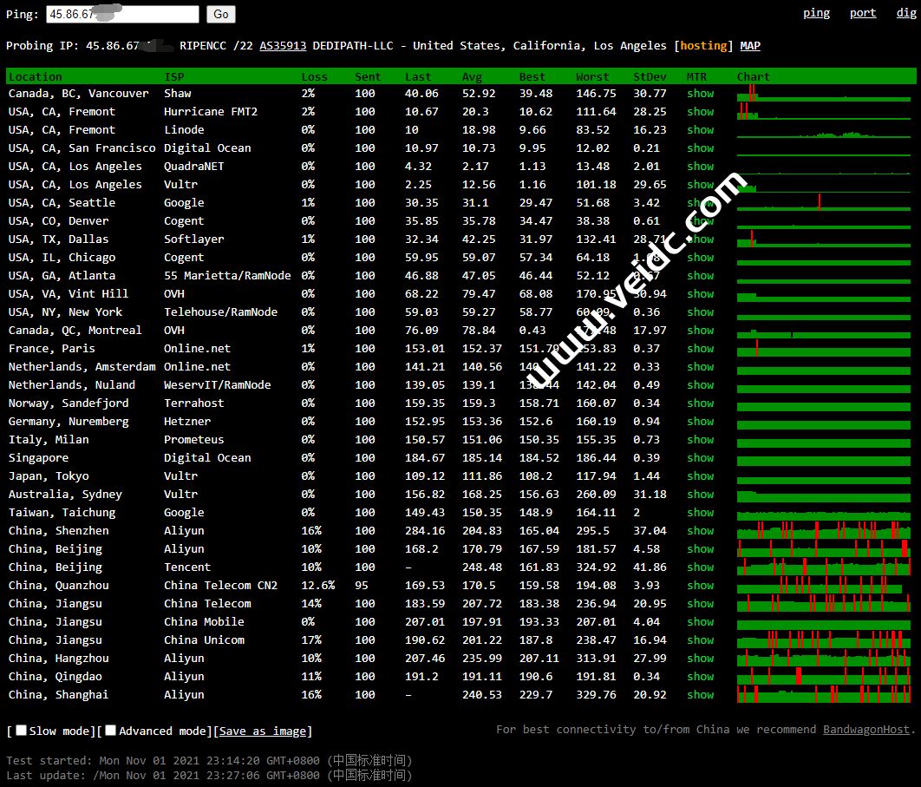The image size is (921, 787).
Task: Open the MAP link
Action: click(750, 46)
